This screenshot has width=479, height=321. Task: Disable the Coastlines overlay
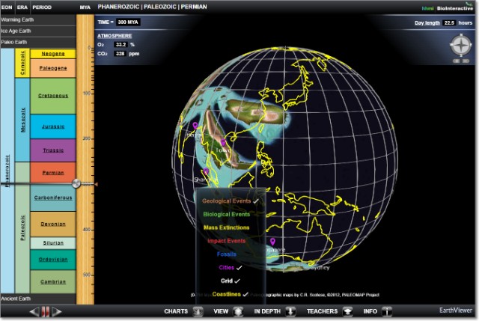click(x=226, y=294)
